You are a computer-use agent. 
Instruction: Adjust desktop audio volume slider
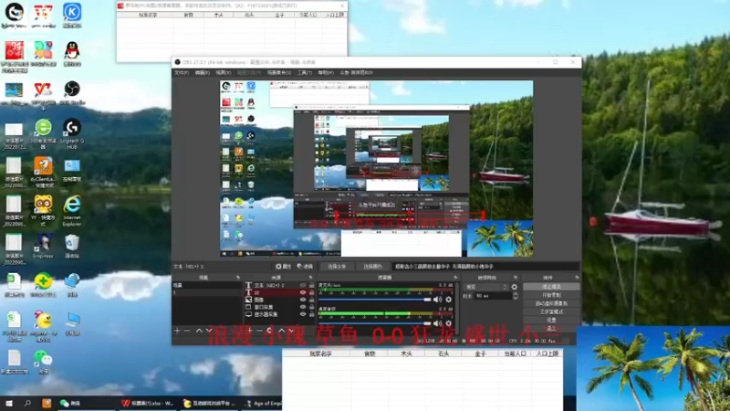[x=374, y=323]
